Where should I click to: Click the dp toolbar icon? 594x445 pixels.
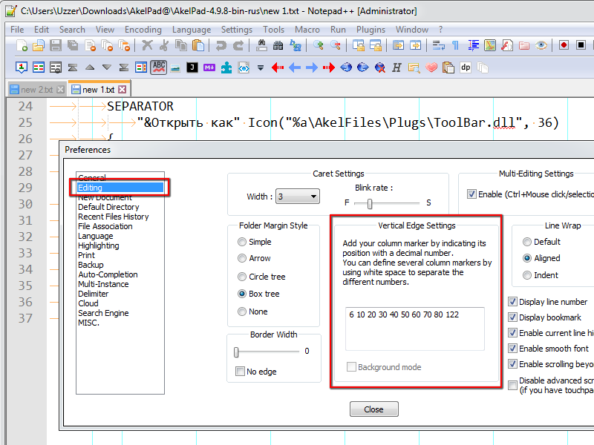(x=466, y=67)
